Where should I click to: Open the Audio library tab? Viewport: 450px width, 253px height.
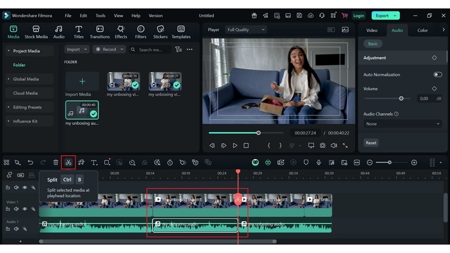[x=59, y=32]
